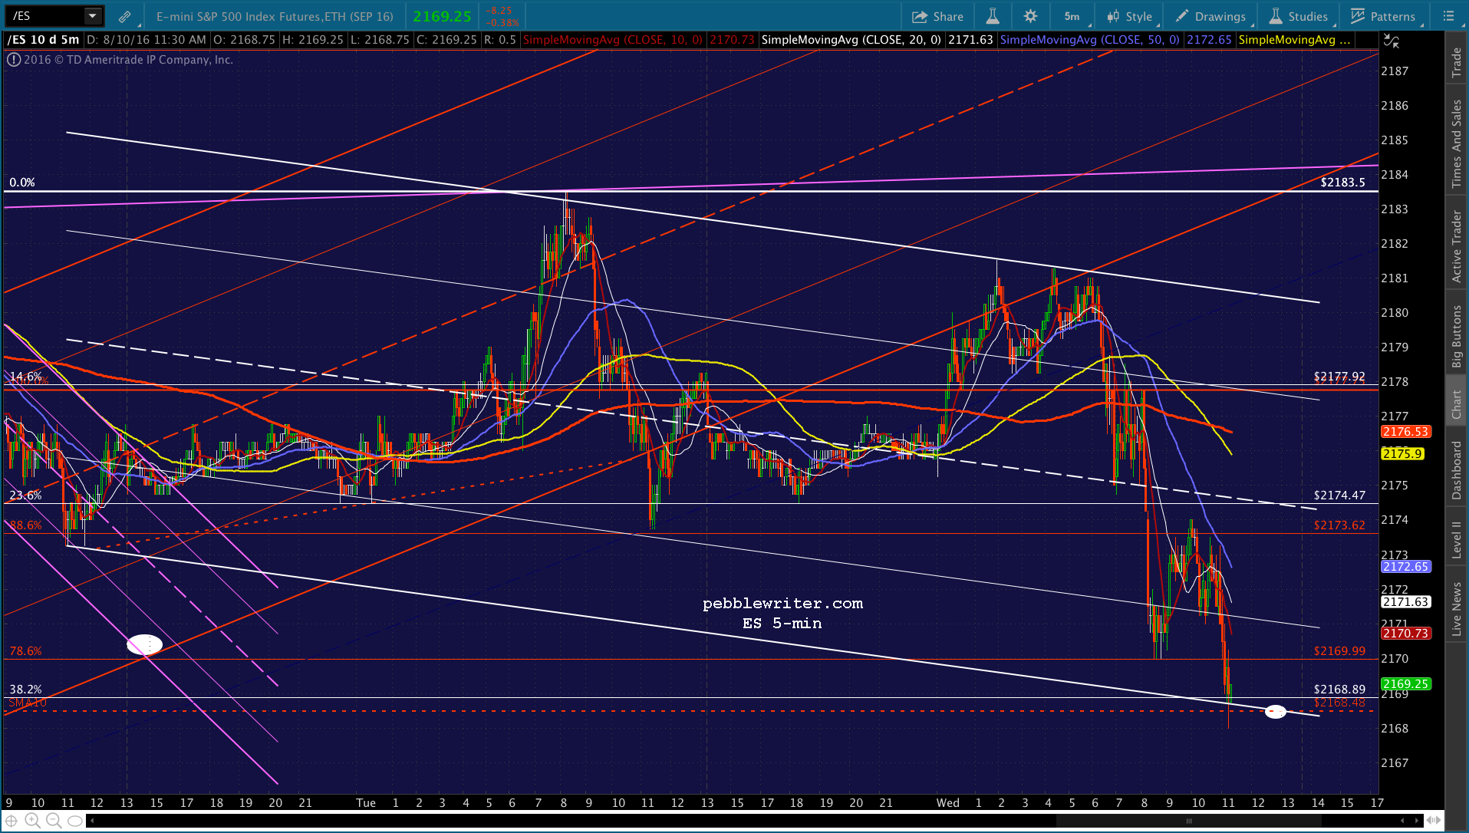The width and height of the screenshot is (1469, 833).
Task: Toggle the price axis auto-fit icon
Action: (1391, 41)
